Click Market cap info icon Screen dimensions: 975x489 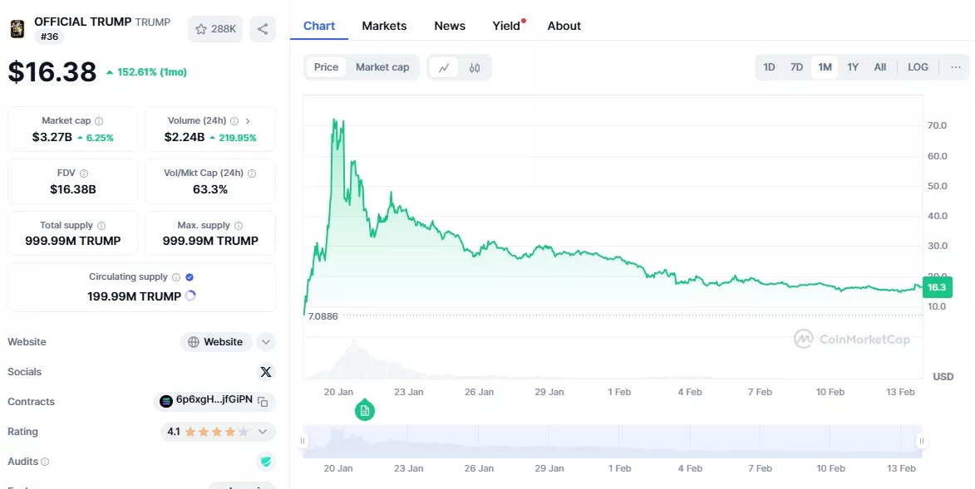[99, 121]
